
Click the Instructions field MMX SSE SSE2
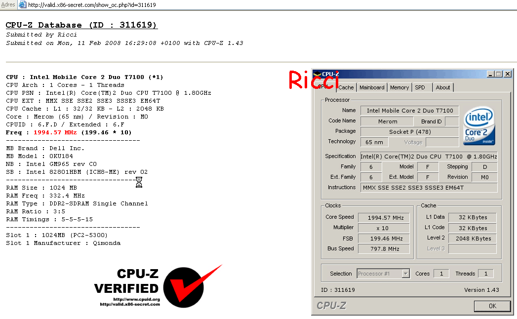(x=429, y=188)
